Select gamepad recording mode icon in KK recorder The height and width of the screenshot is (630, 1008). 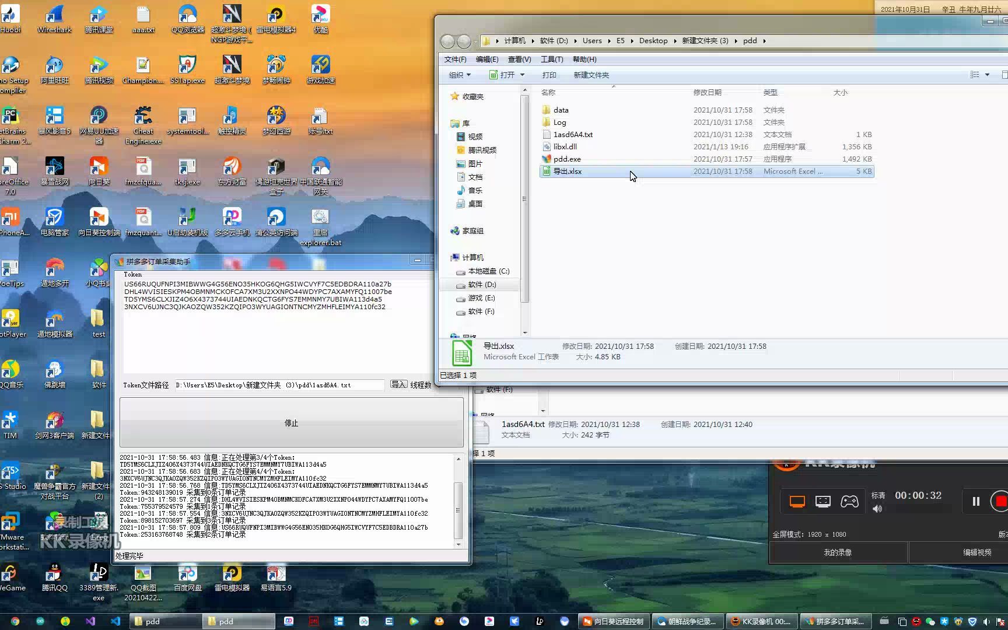(x=849, y=501)
